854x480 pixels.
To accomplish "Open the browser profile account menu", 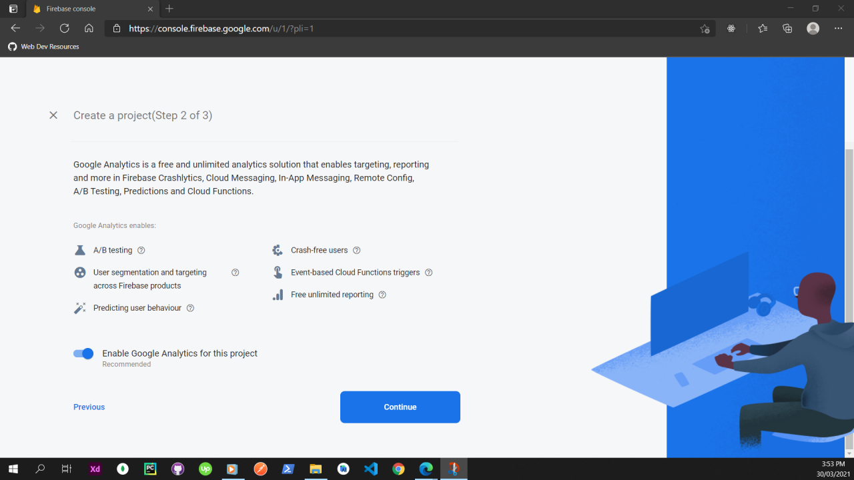I will coord(813,28).
